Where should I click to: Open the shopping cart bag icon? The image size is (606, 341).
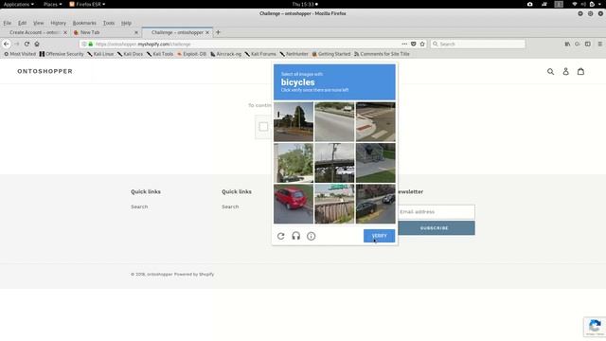(580, 72)
